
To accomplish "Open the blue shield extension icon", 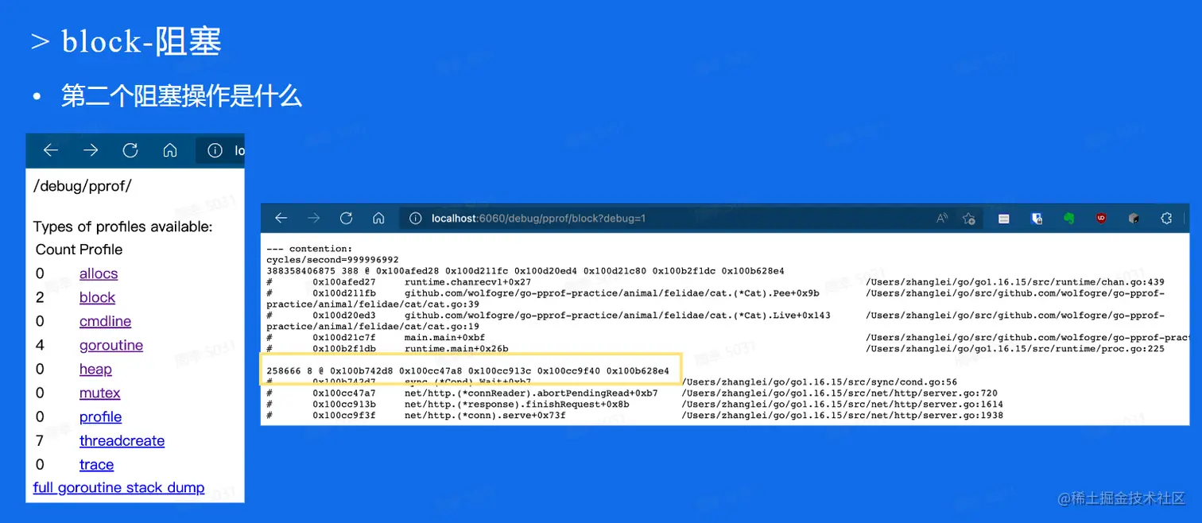I will click(x=1037, y=218).
